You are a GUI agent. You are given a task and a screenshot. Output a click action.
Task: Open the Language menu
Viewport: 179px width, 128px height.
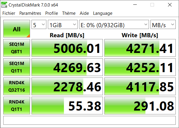(x=103, y=13)
